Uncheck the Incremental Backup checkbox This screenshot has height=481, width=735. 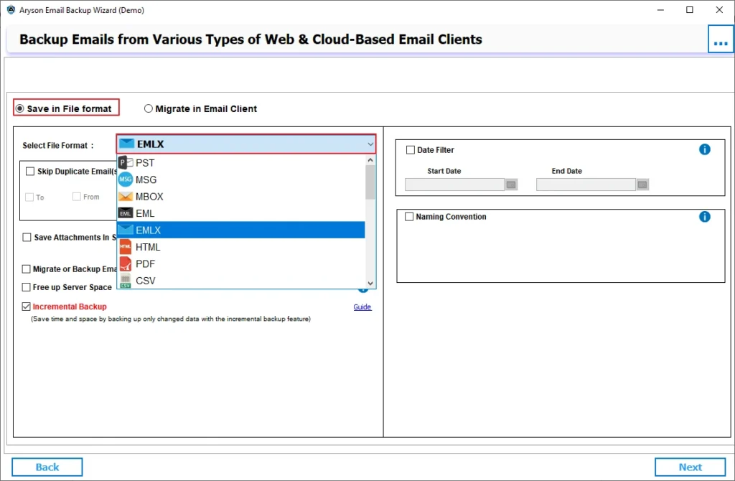click(27, 307)
